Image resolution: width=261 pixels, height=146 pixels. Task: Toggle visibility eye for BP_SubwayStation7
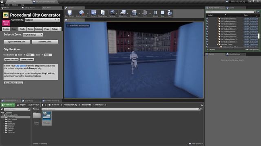[x=207, y=32]
